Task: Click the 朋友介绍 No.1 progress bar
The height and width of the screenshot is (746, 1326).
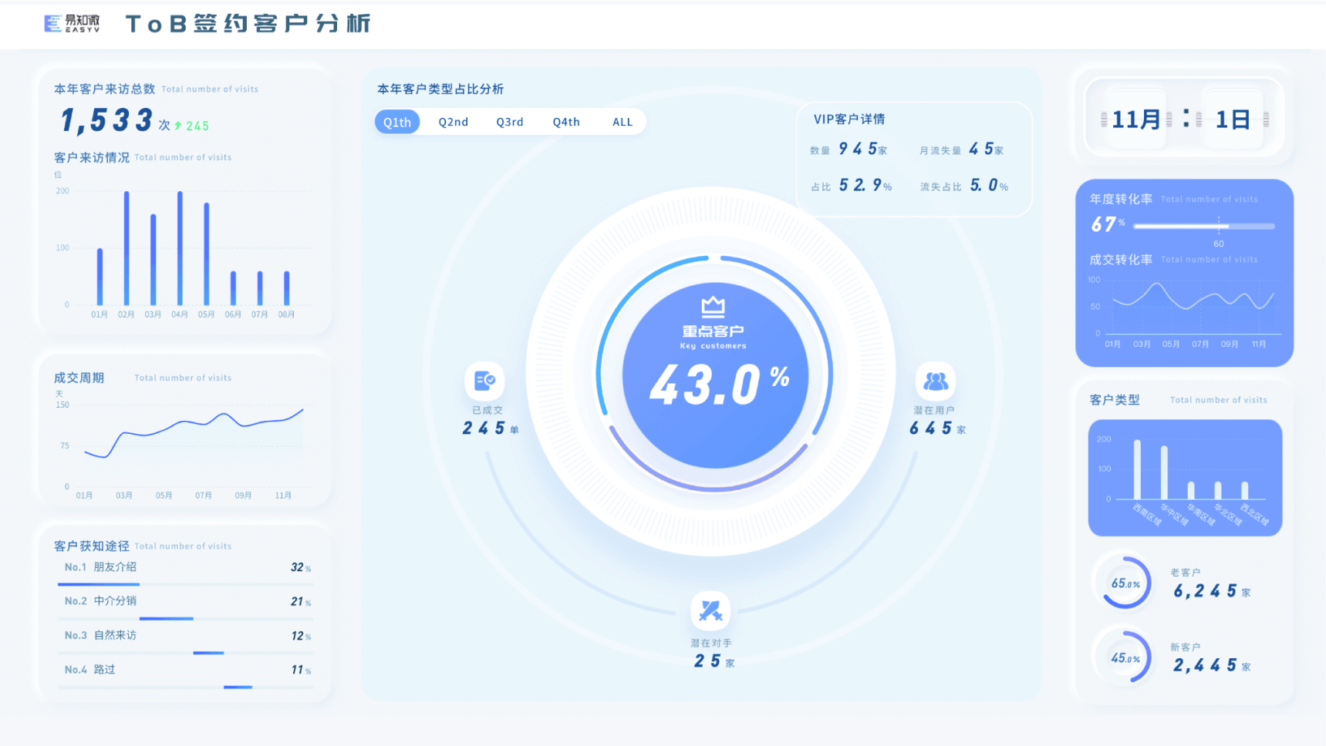Action: [185, 585]
